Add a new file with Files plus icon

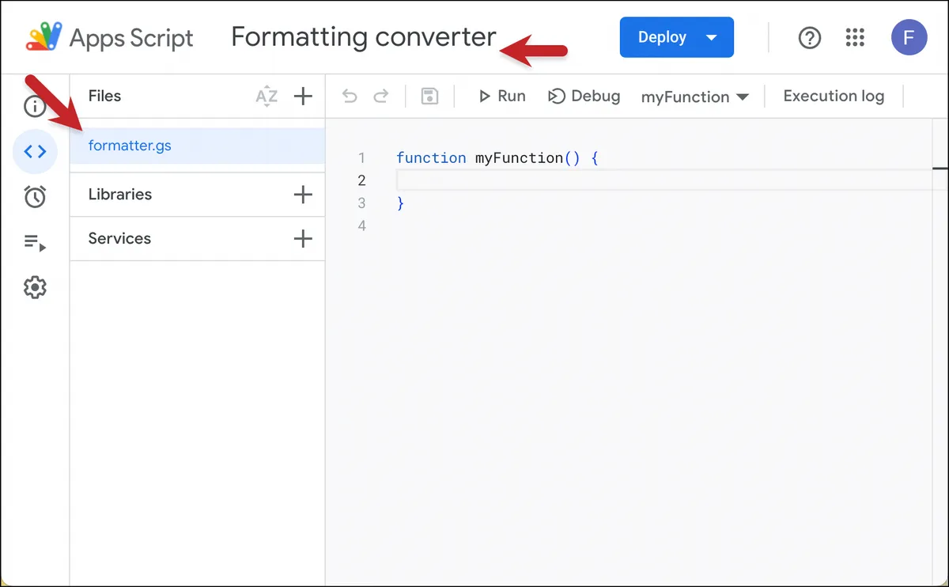[303, 97]
